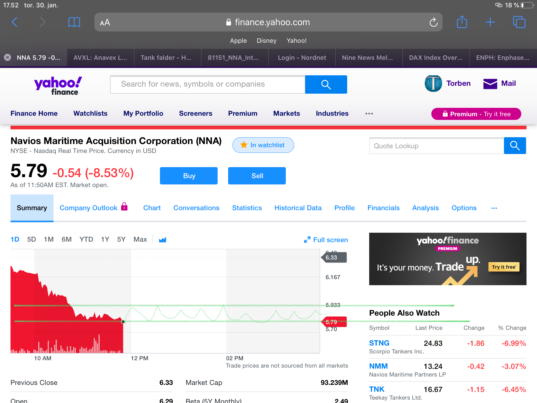Viewport: 537px width, 403px height.
Task: Switch to DAX Index Over browser tab
Action: click(x=436, y=58)
